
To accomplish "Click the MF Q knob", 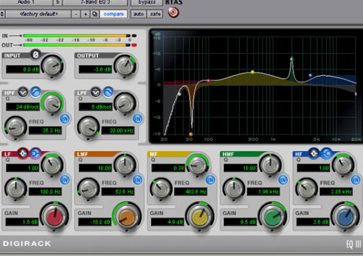I will (x=197, y=165).
